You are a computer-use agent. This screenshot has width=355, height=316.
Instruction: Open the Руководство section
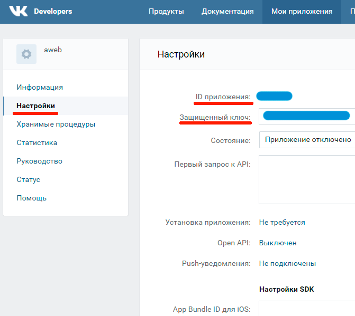(x=39, y=161)
